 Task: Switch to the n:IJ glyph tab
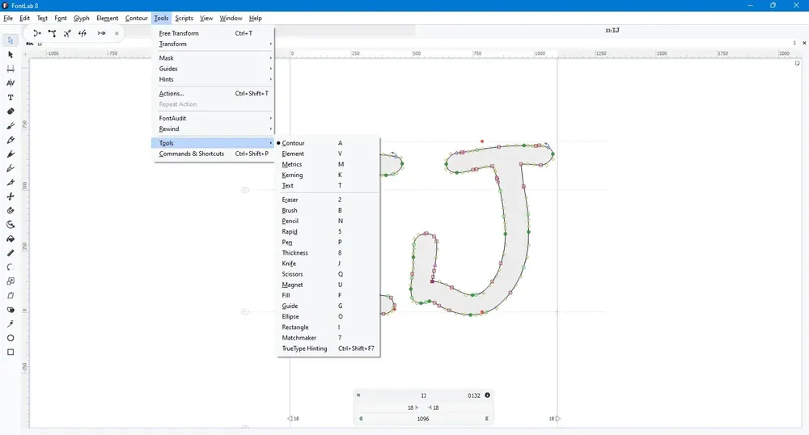pos(612,31)
